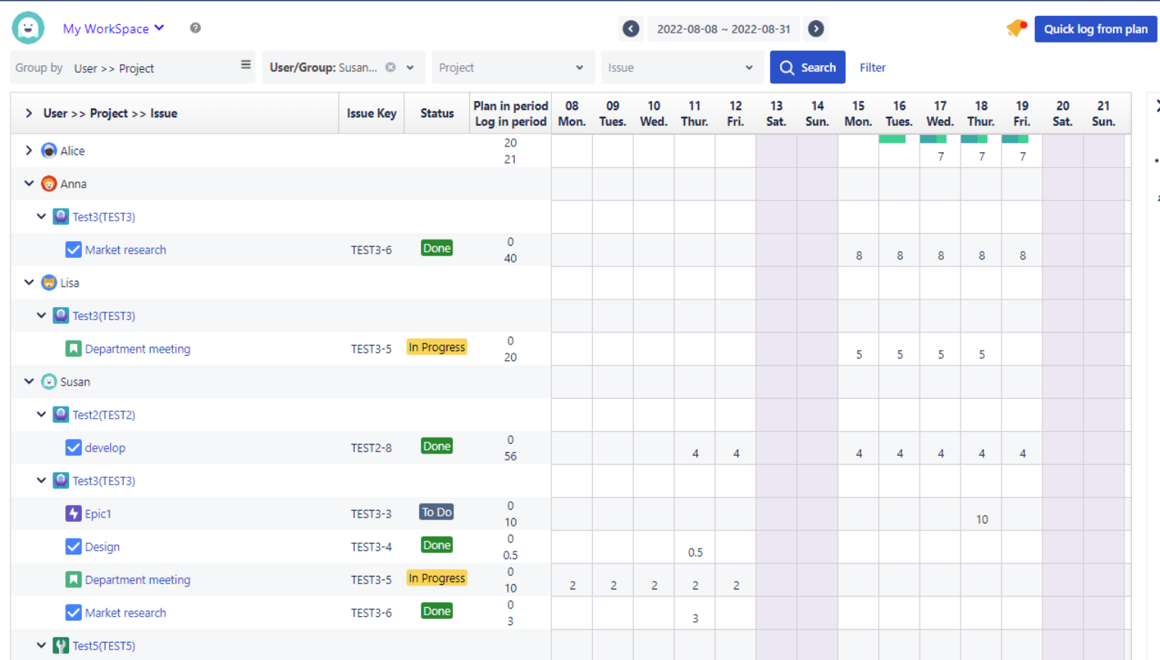The height and width of the screenshot is (660, 1160).
Task: Click the Epic1 lightning issue icon
Action: 73,514
